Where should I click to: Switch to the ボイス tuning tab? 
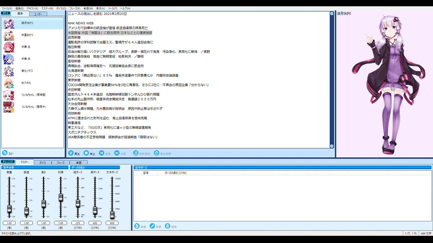tap(42, 162)
